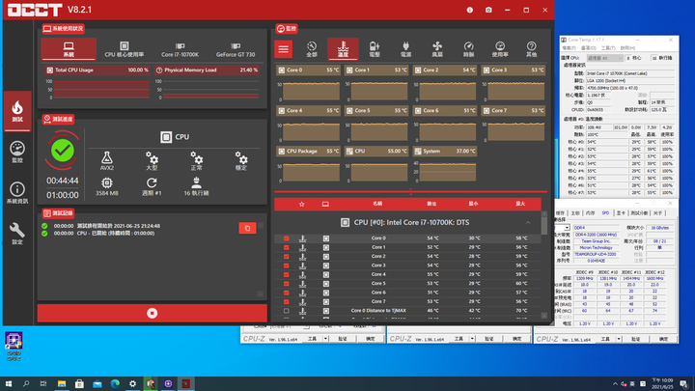Uncheck the Core 2 sensor checkbox
Viewport: 695px width, 391px height.
click(x=287, y=256)
